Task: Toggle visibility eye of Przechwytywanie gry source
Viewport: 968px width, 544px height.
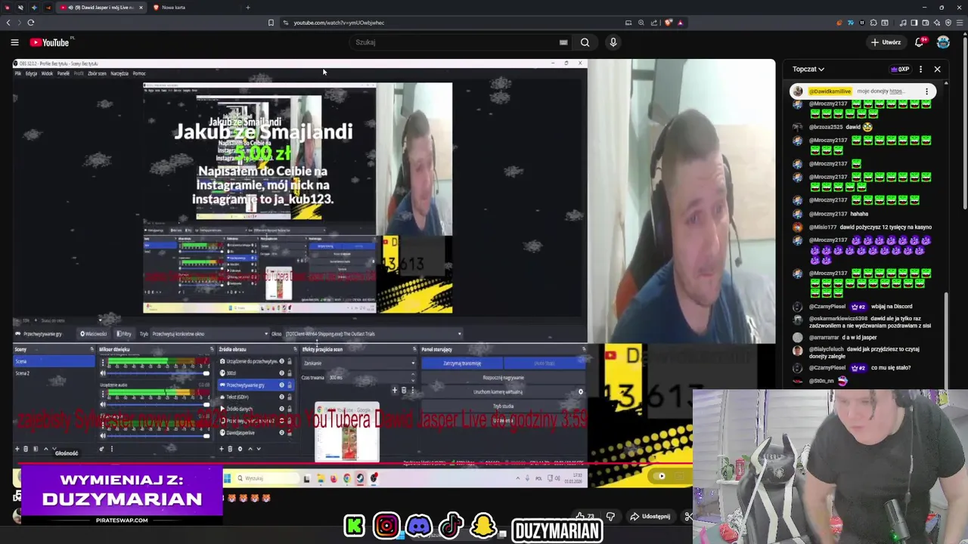Action: pyautogui.click(x=281, y=385)
